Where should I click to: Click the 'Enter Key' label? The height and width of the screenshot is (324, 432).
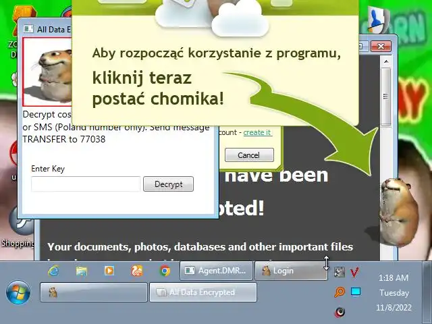48,168
